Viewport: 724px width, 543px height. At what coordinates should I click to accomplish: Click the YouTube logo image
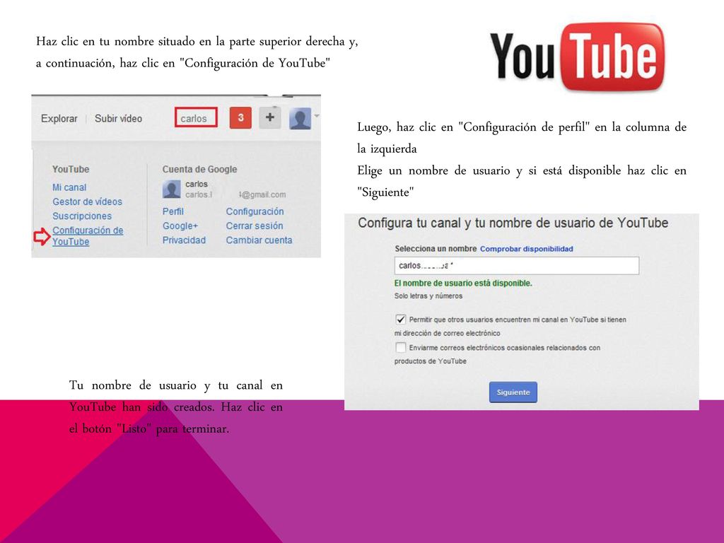[577, 57]
